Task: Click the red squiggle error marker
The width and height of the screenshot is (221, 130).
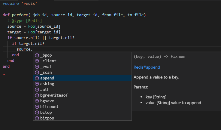Action: pos(4,74)
